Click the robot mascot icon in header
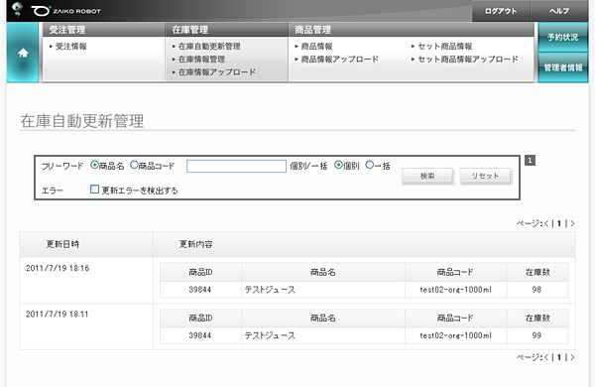 (x=17, y=9)
